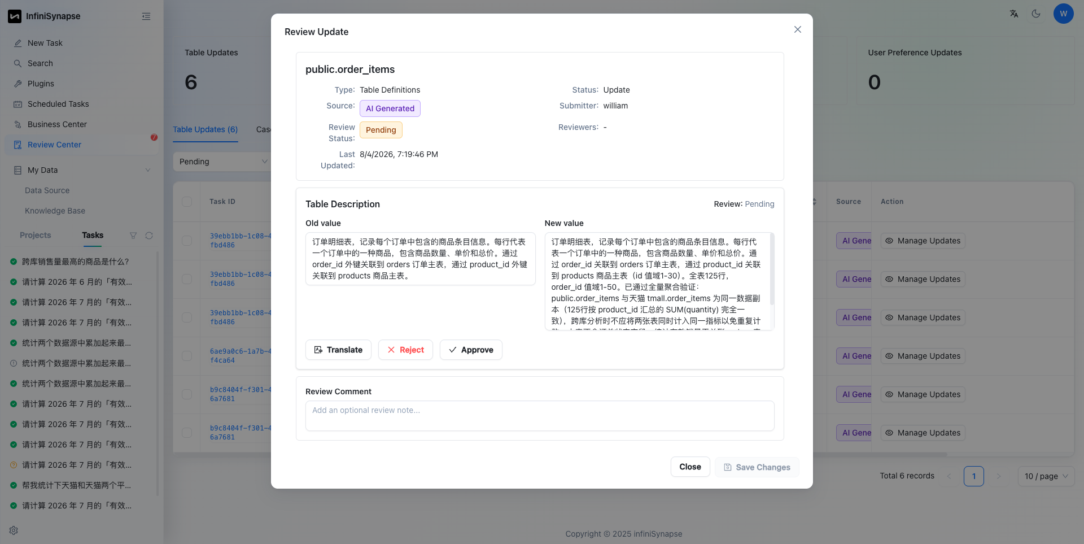Click the language translate icon in header

(x=1014, y=14)
